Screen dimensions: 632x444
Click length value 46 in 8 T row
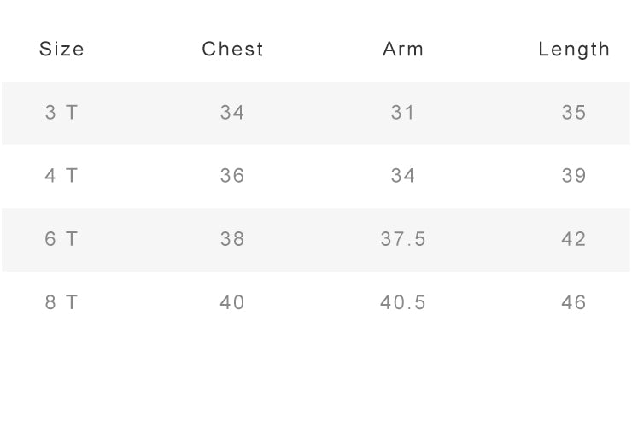[574, 302]
